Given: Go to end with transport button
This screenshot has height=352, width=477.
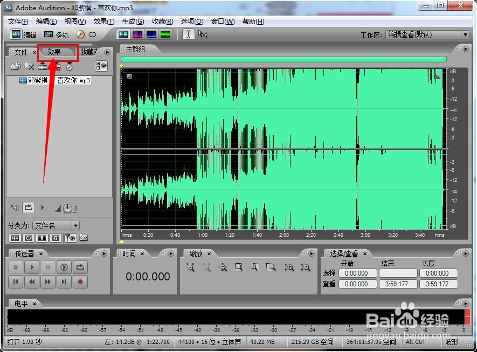Looking at the screenshot, I should [x=64, y=282].
